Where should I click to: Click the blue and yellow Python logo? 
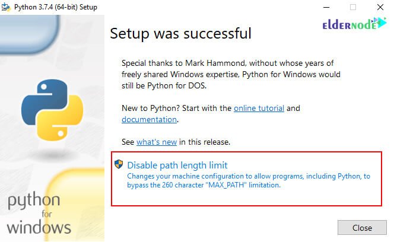(52, 110)
